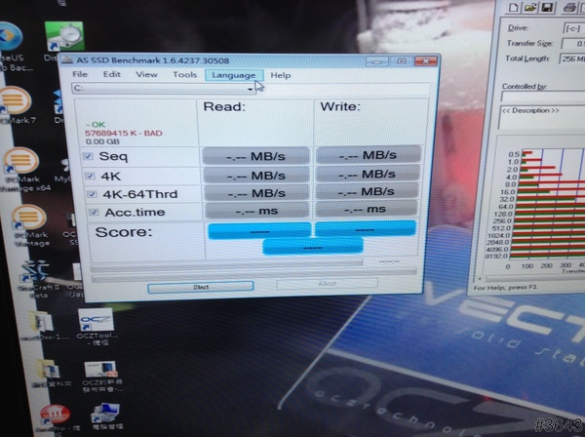Expand the C: drive selection dropdown
The width and height of the screenshot is (585, 437).
(x=250, y=88)
